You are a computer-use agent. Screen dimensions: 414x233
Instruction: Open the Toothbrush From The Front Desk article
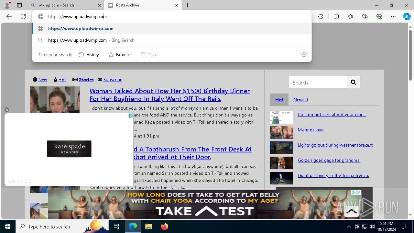pos(192,153)
